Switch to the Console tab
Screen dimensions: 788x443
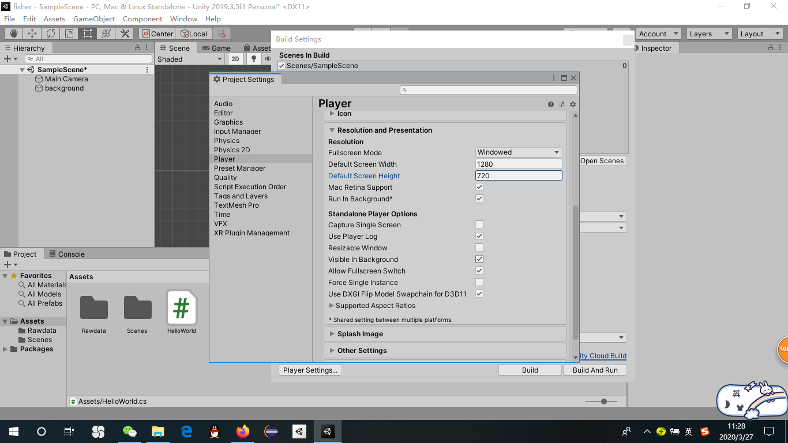[66, 254]
